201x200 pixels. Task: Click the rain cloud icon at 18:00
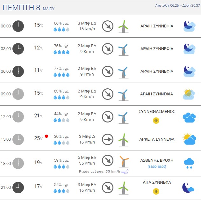click(x=189, y=163)
